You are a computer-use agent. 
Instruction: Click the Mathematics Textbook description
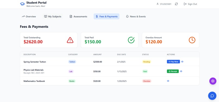click(34, 81)
